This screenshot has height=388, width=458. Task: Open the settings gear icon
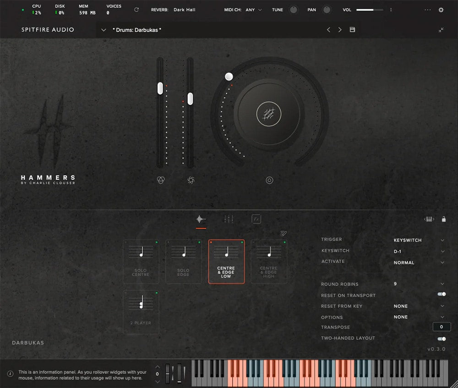(x=441, y=10)
